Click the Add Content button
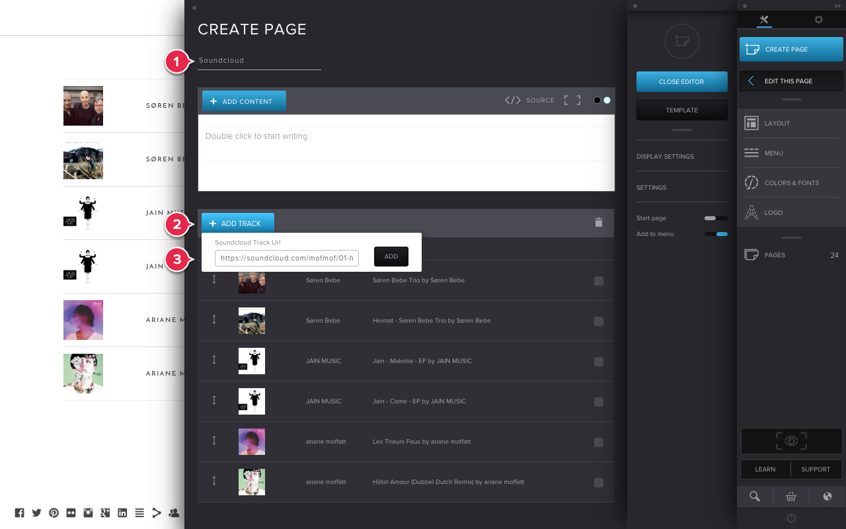The image size is (846, 529). point(244,101)
